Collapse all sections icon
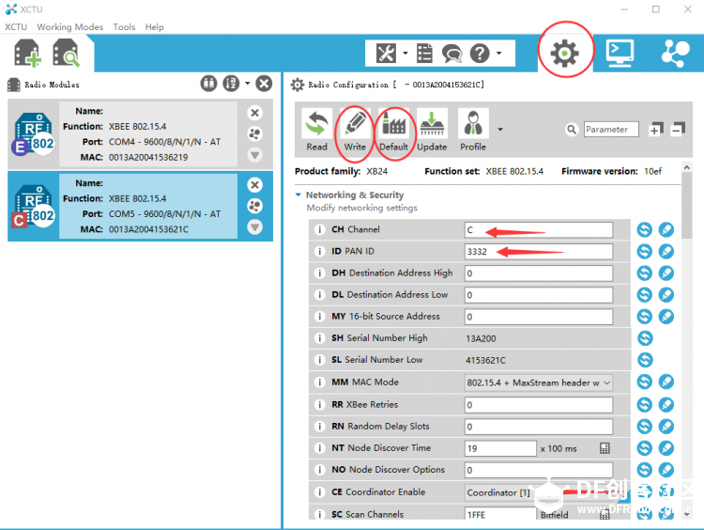 point(678,130)
